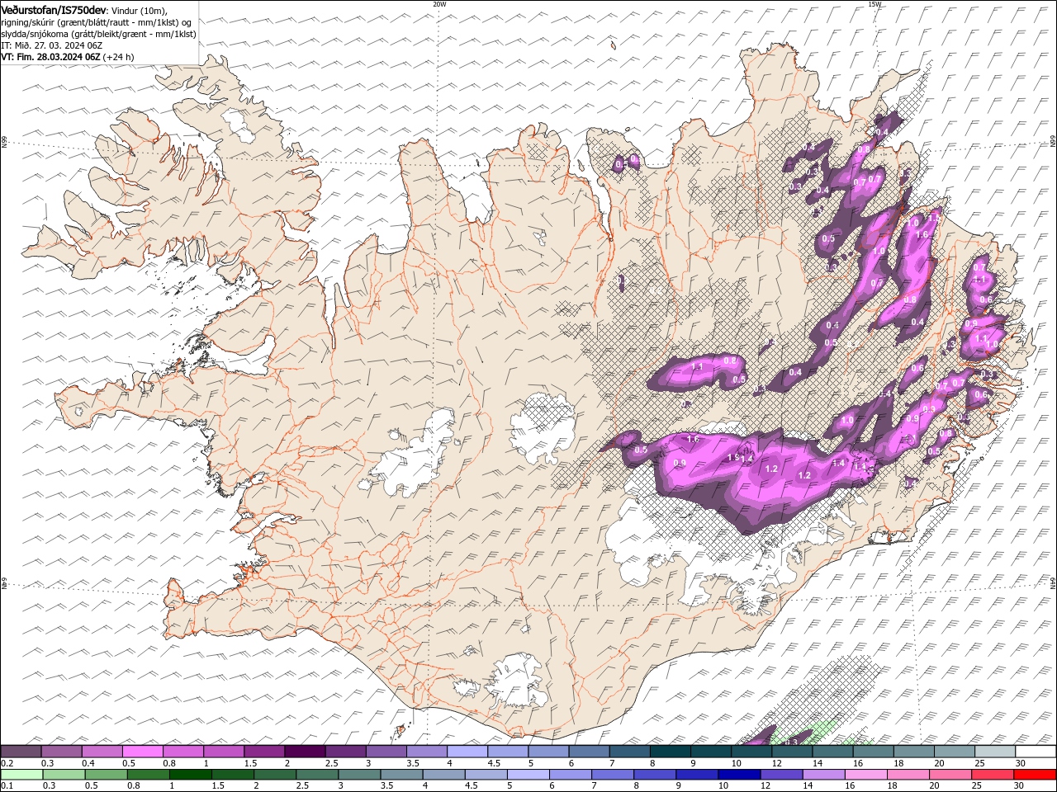Pick the white swatch ending the upper legend
The width and height of the screenshot is (1057, 792).
(1036, 752)
